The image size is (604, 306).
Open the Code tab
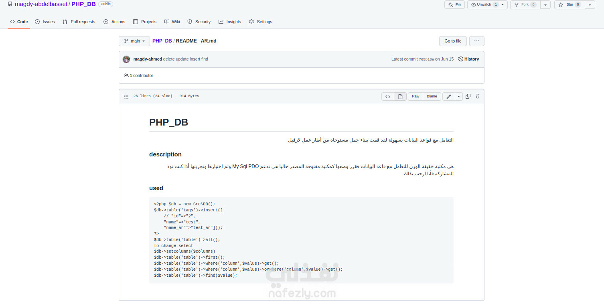19,22
